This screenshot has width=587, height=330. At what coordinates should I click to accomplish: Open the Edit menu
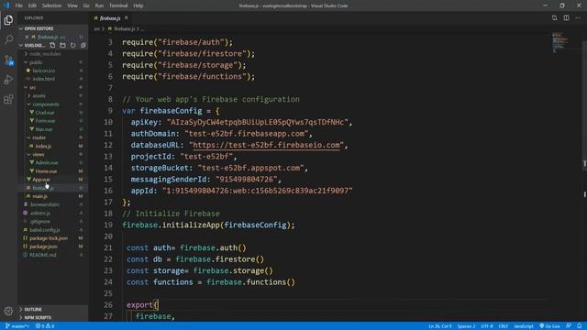tap(32, 5)
